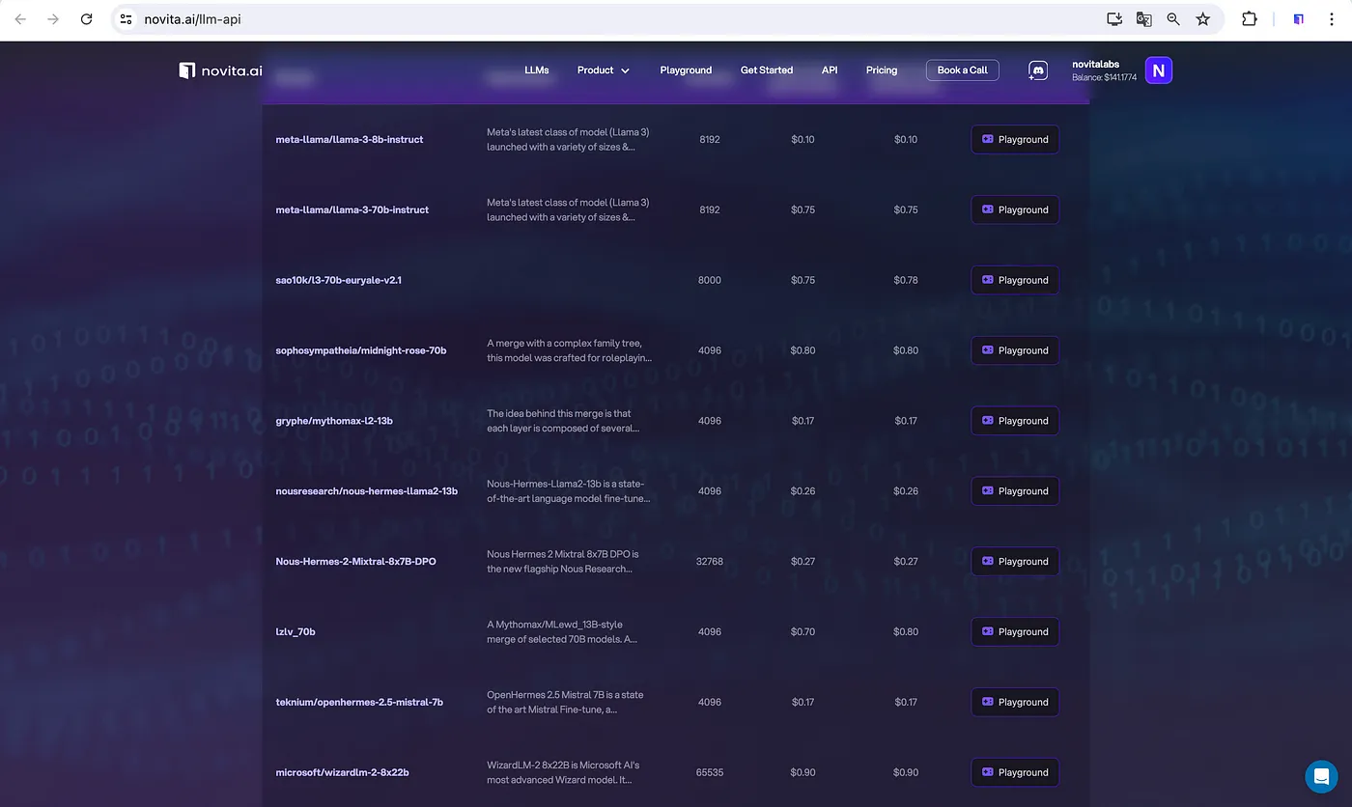
Task: Select model name meta-llama/llama-3-8b-instruct
Action: [x=350, y=140]
